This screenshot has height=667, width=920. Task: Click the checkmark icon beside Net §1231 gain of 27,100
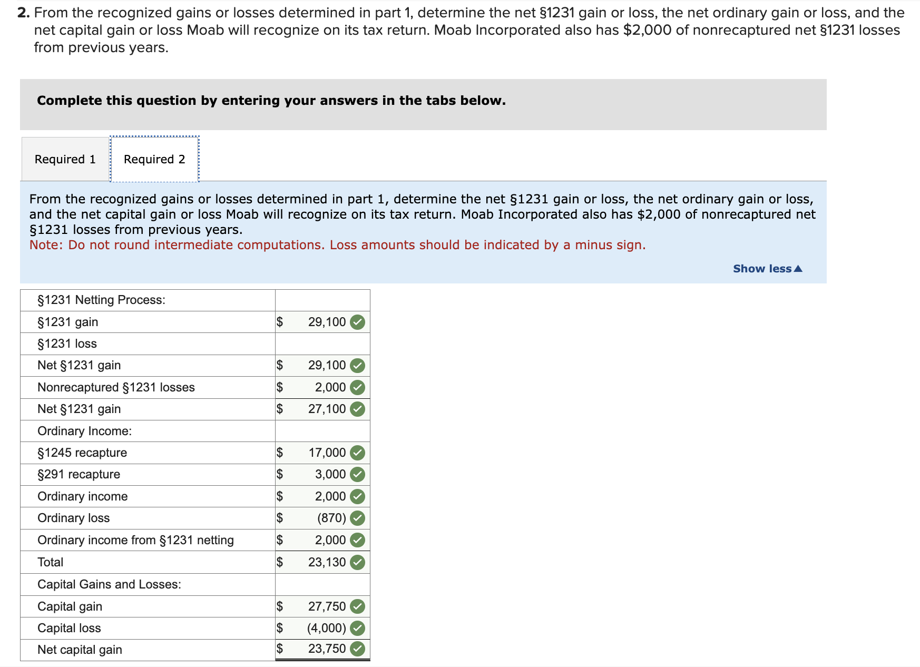[x=357, y=408]
